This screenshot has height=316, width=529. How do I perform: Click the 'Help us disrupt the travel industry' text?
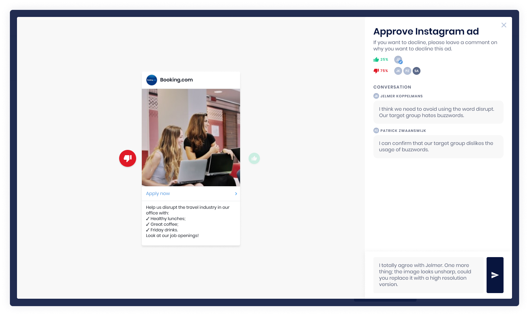point(188,210)
